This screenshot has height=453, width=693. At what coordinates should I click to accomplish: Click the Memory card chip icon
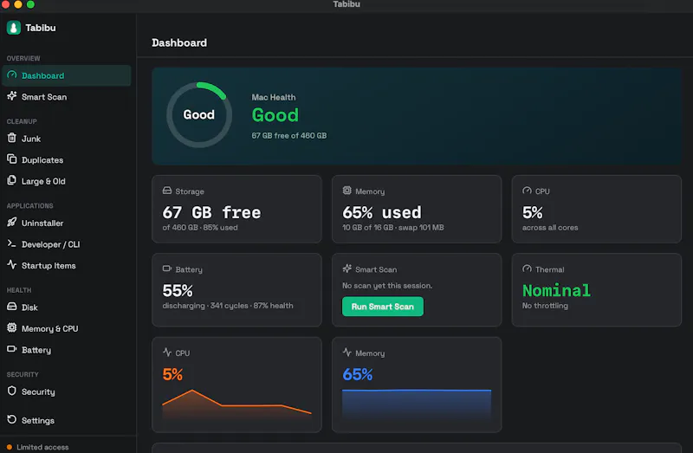pyautogui.click(x=347, y=191)
